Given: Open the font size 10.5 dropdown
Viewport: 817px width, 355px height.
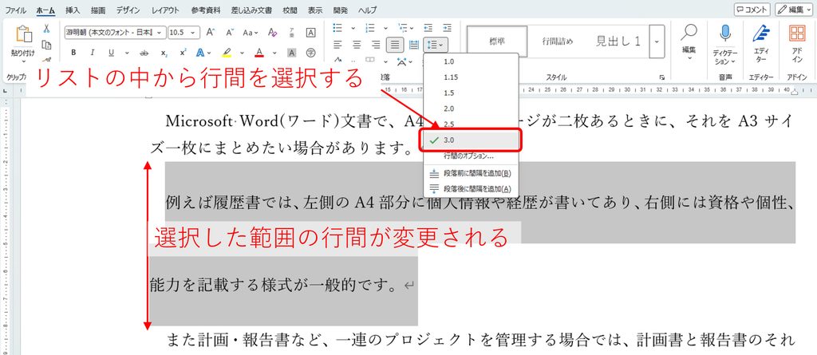Looking at the screenshot, I should (195, 33).
